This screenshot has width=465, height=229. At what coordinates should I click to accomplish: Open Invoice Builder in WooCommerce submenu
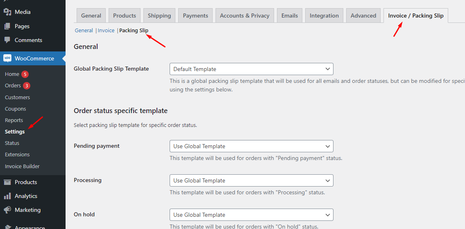[22, 166]
